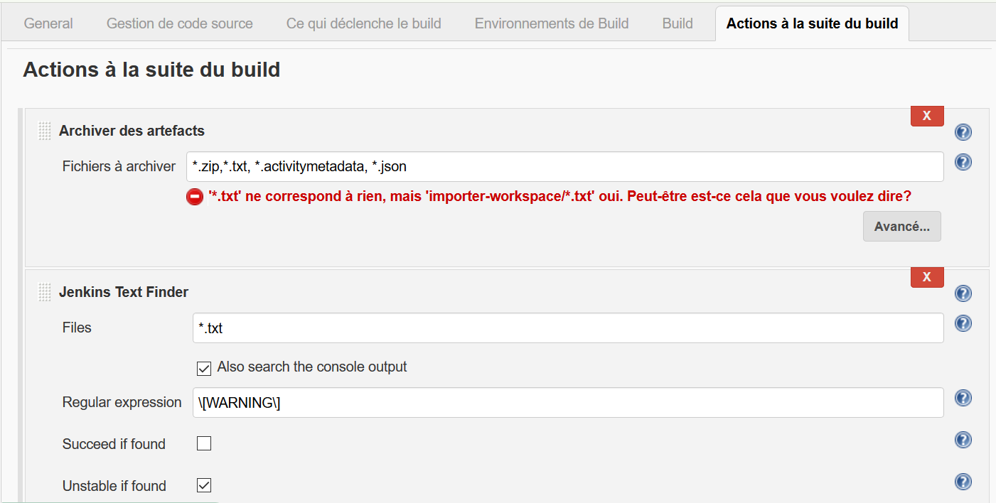Open Gestion de code source tab
The image size is (996, 503).
179,23
